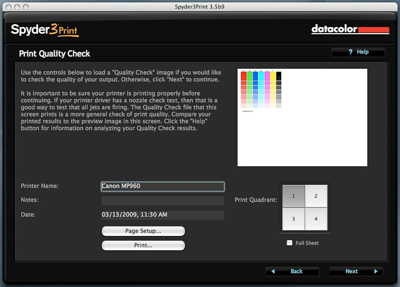The height and width of the screenshot is (287, 400).
Task: Click the black color strip in preview
Action: coord(279,77)
